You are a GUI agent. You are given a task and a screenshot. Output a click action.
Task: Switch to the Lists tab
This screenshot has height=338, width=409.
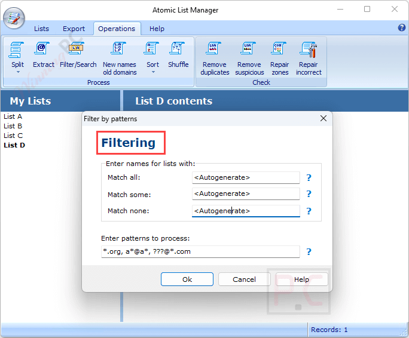tap(41, 29)
